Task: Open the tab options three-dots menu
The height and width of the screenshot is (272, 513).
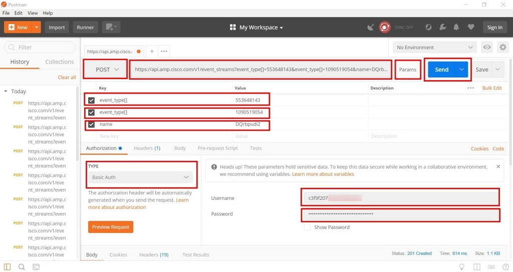Action: (164, 52)
